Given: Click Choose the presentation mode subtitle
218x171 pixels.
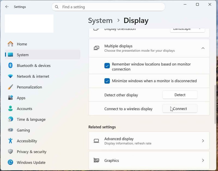Looking at the screenshot, I should [x=140, y=51].
